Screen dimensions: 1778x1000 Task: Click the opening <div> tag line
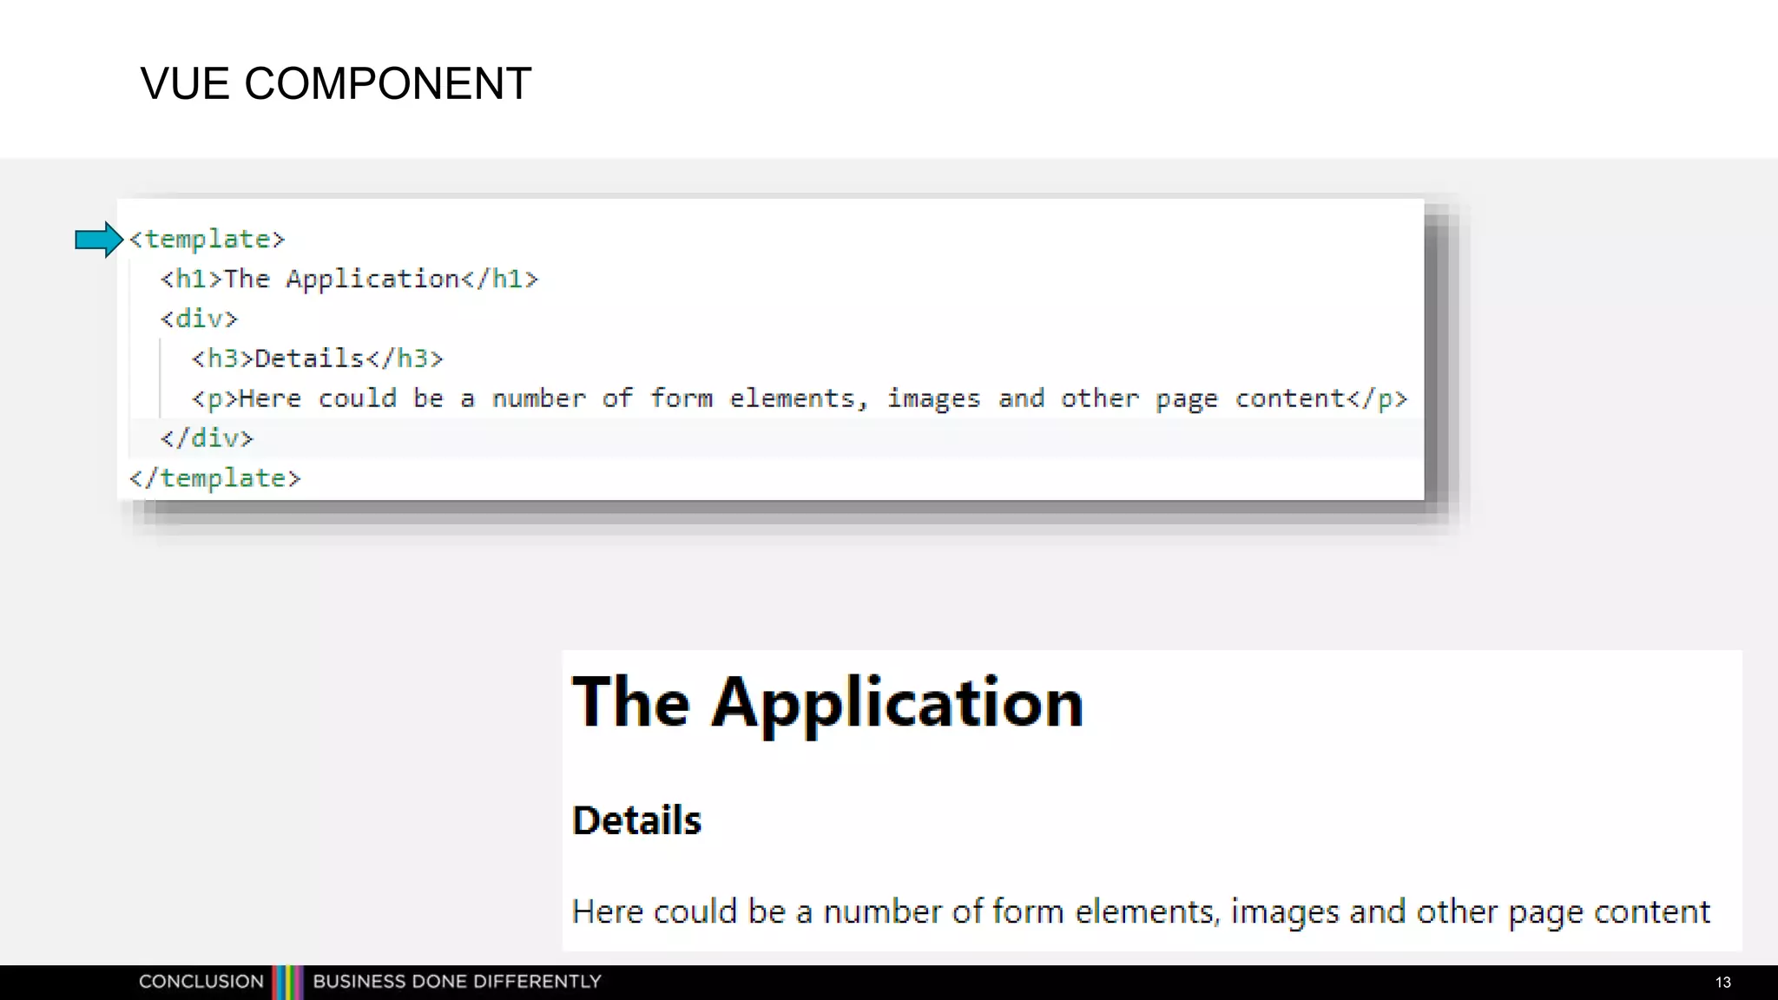coord(199,319)
